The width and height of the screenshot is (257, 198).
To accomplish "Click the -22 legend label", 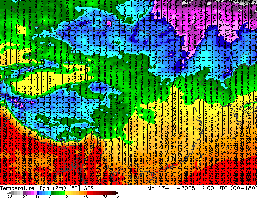I will (24, 196).
